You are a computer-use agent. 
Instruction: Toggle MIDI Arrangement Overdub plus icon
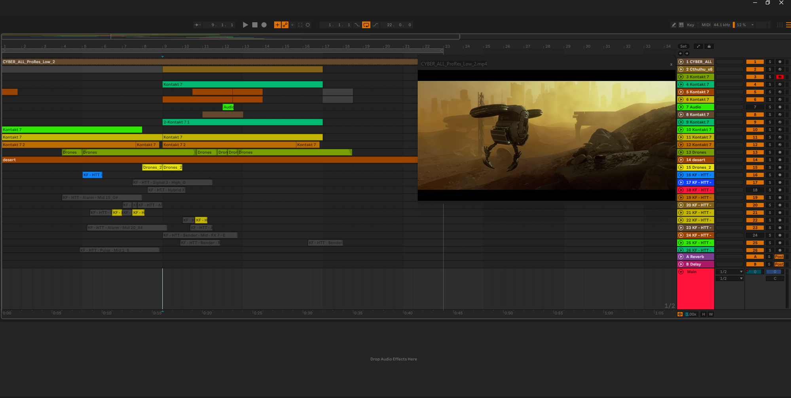coord(277,25)
